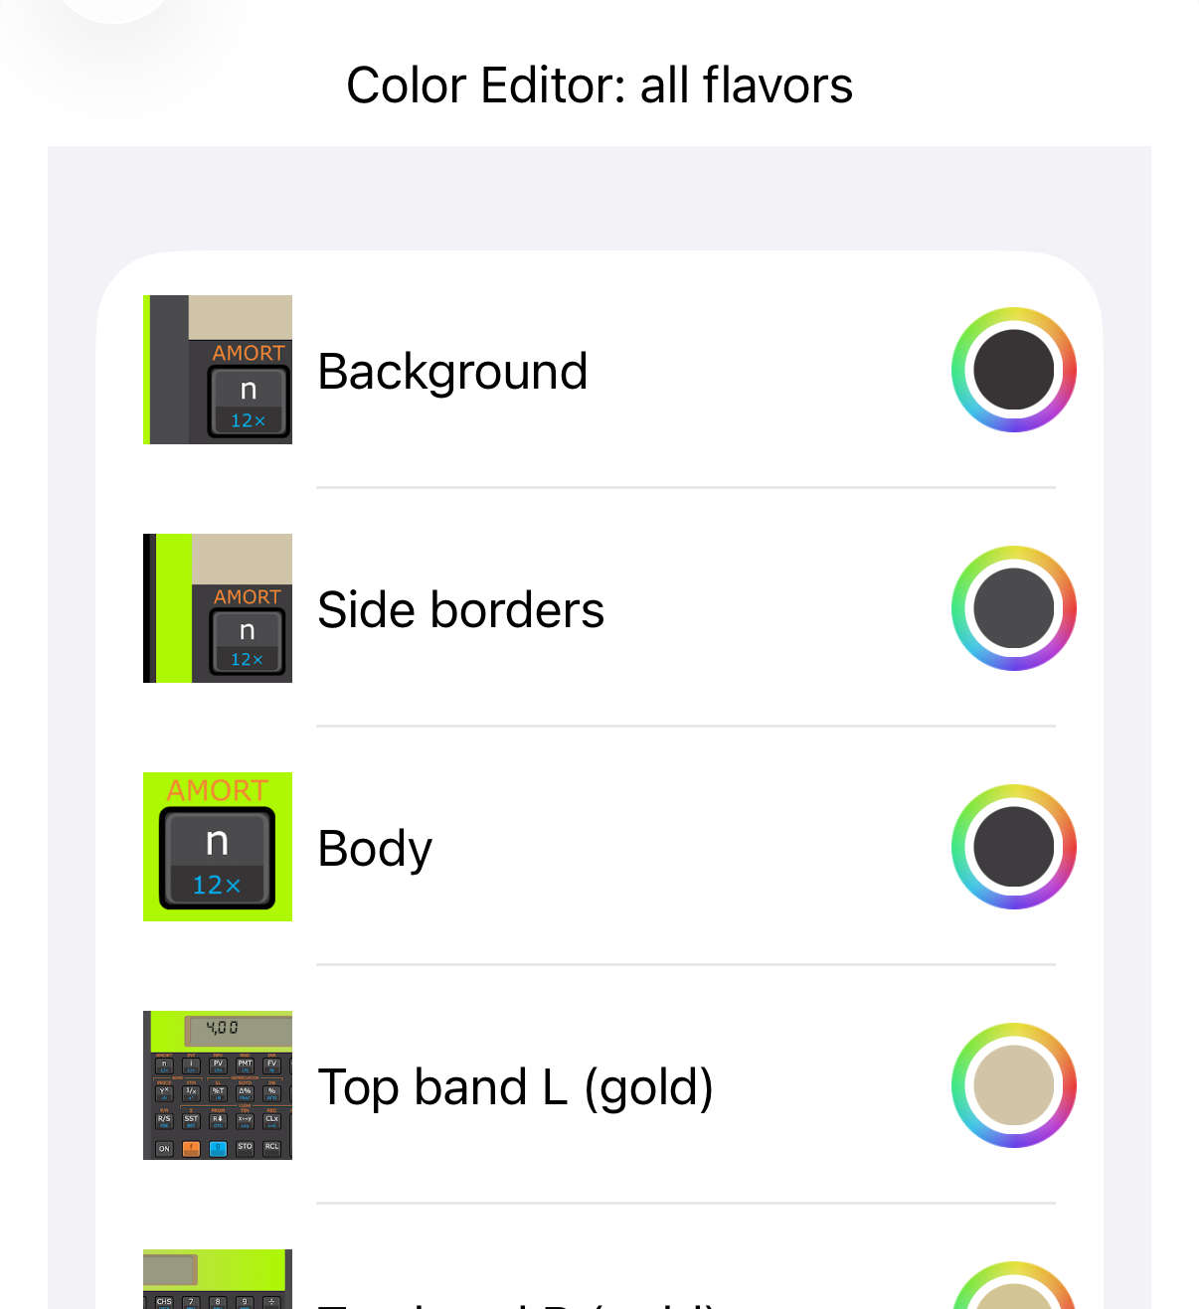1199x1309 pixels.
Task: Click the blue g key in the calculator preview
Action: tap(218, 1148)
